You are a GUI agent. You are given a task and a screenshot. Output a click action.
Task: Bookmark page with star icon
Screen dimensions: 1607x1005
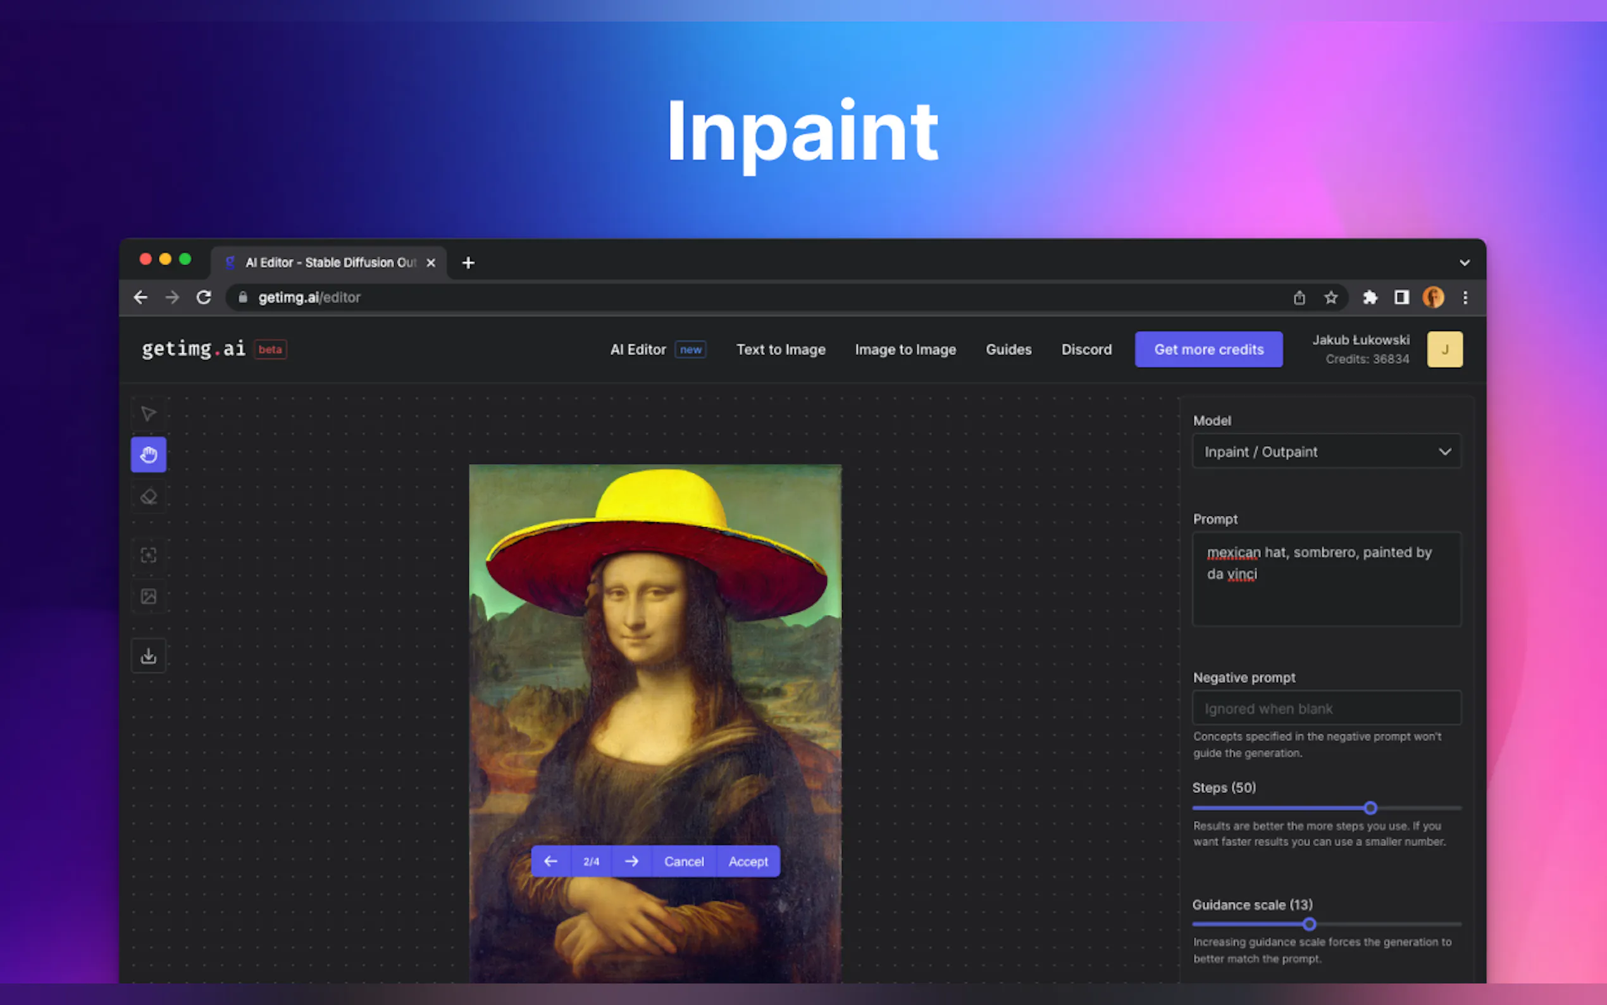(x=1331, y=298)
